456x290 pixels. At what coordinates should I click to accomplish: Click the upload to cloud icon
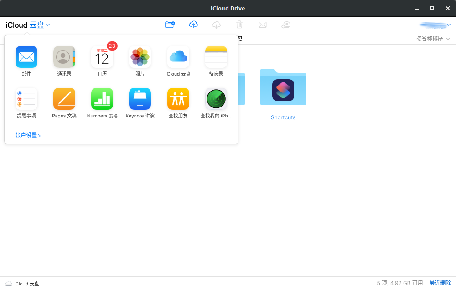(193, 25)
